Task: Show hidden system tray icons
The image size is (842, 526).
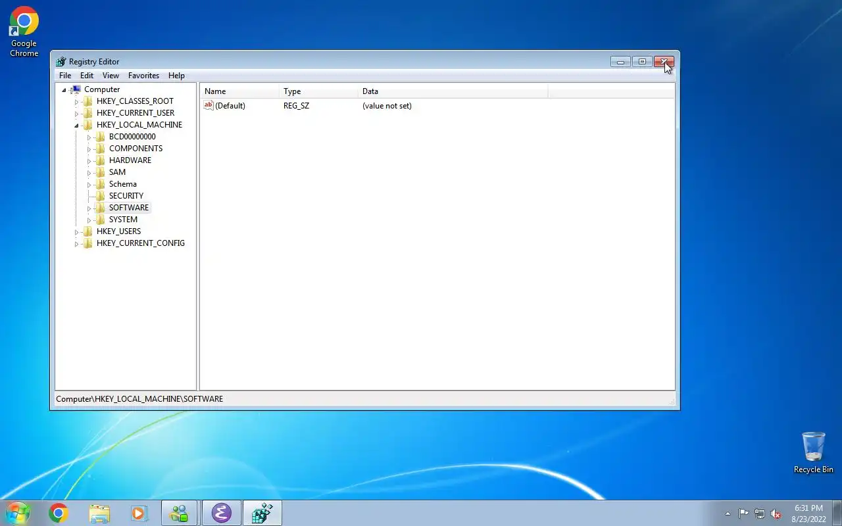Action: point(728,514)
